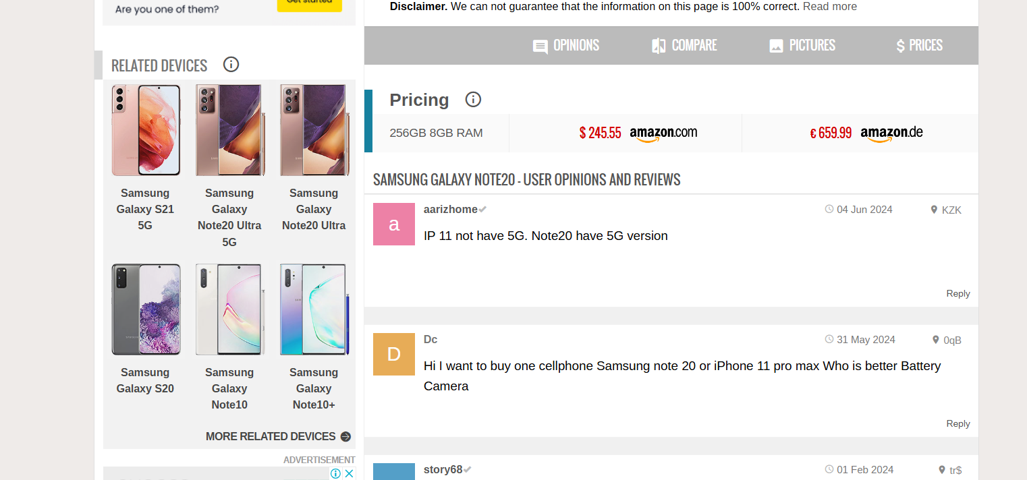The height and width of the screenshot is (480, 1027).
Task: Click the Pictures camera icon
Action: [776, 46]
